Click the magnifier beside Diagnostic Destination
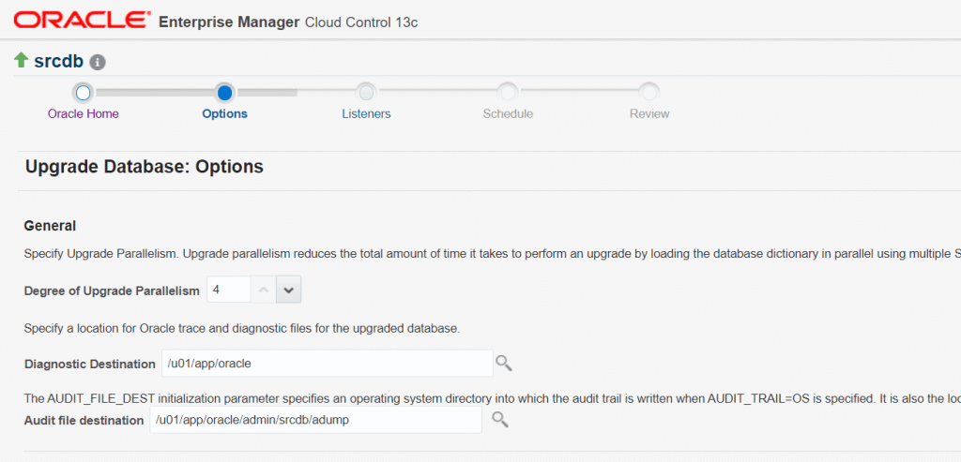Viewport: 961px width, 462px height. point(504,363)
